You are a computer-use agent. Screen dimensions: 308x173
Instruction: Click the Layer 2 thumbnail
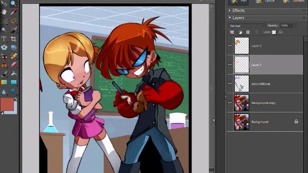242,46
